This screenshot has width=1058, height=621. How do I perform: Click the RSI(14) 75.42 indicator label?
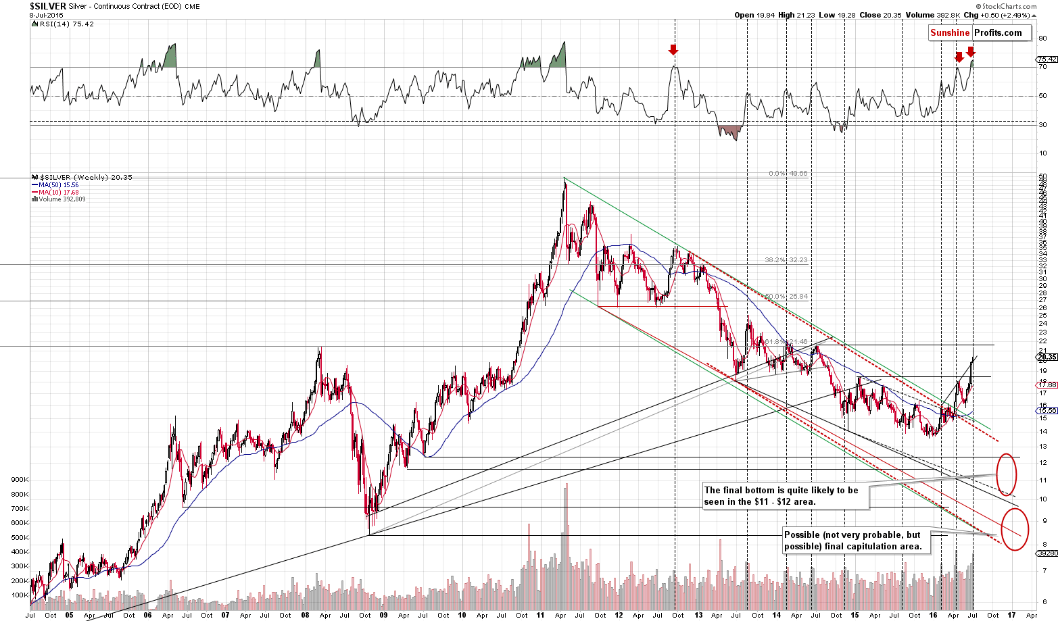pos(62,24)
